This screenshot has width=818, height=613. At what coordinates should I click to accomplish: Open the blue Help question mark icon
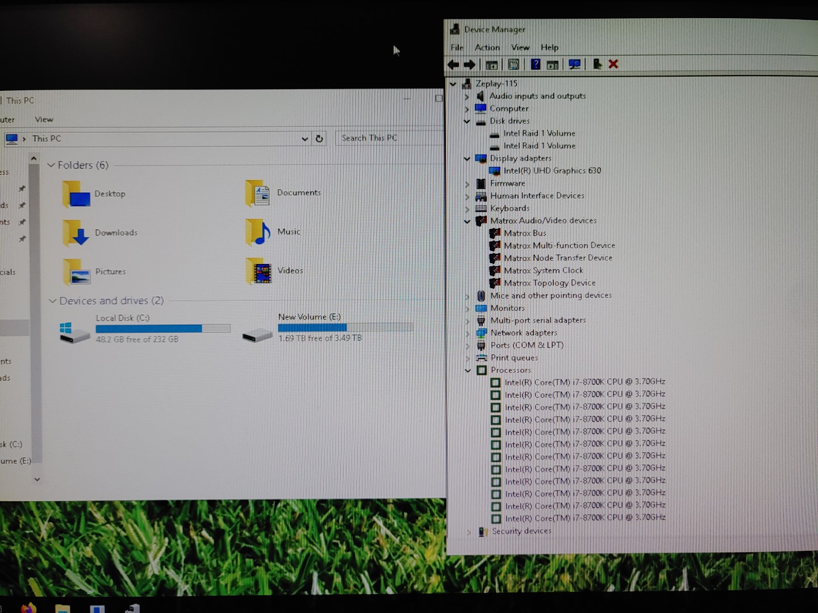535,64
